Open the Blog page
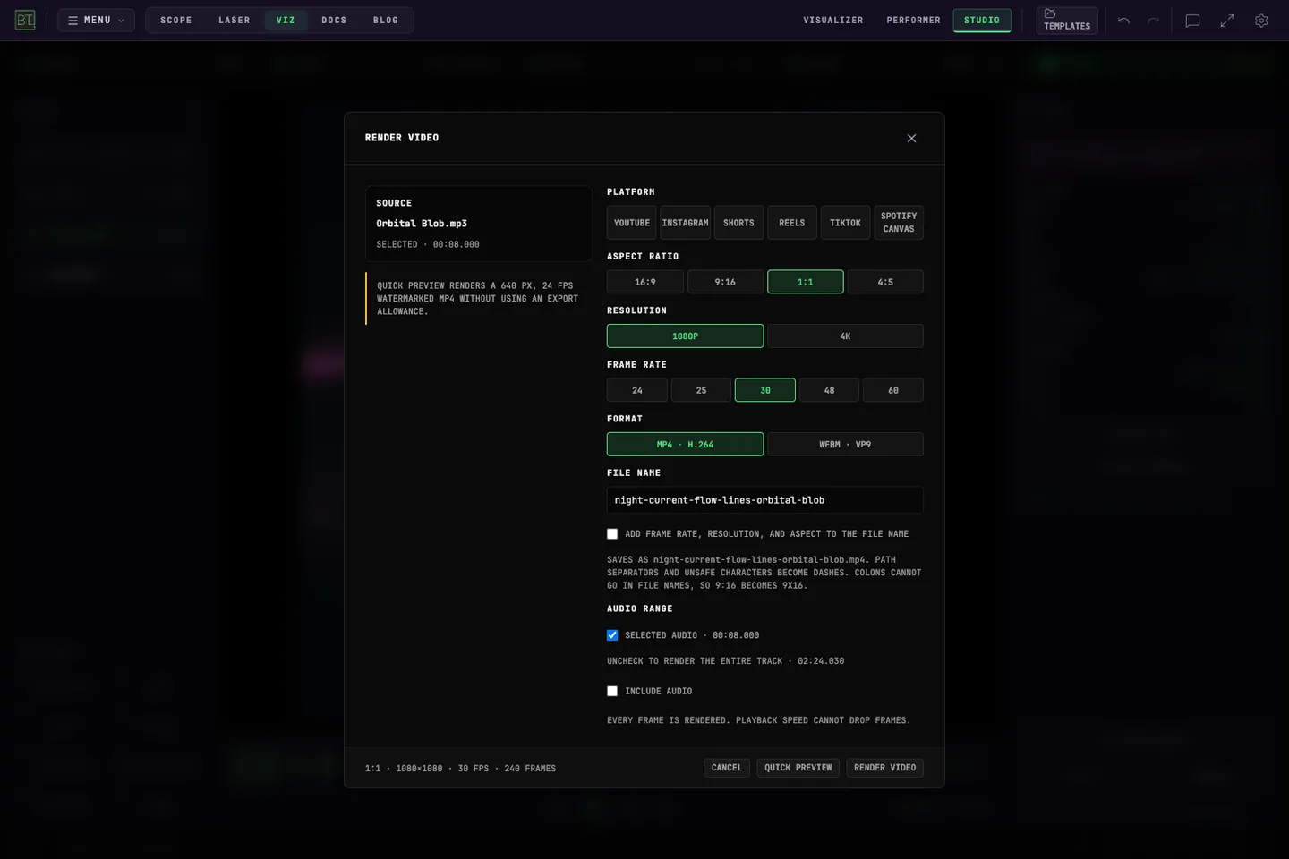1289x859 pixels. point(386,20)
